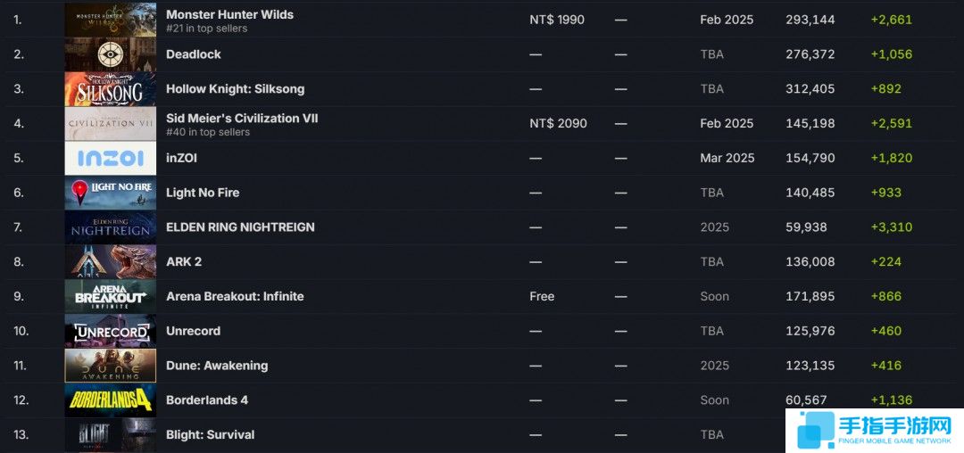Click the Dune: Awakening cover thumbnail
The image size is (964, 453).
(x=110, y=366)
